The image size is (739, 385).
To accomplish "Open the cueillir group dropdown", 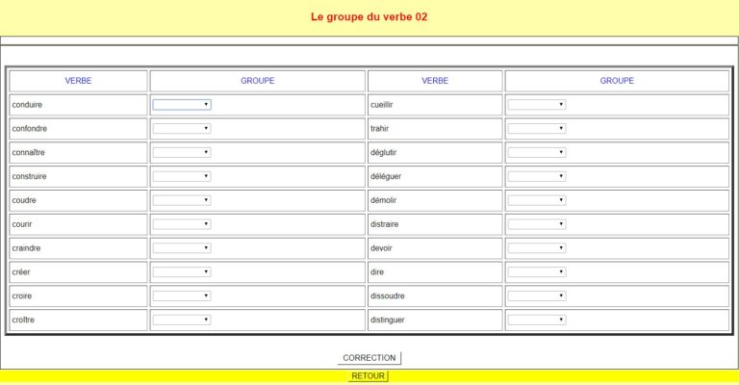I will click(537, 105).
